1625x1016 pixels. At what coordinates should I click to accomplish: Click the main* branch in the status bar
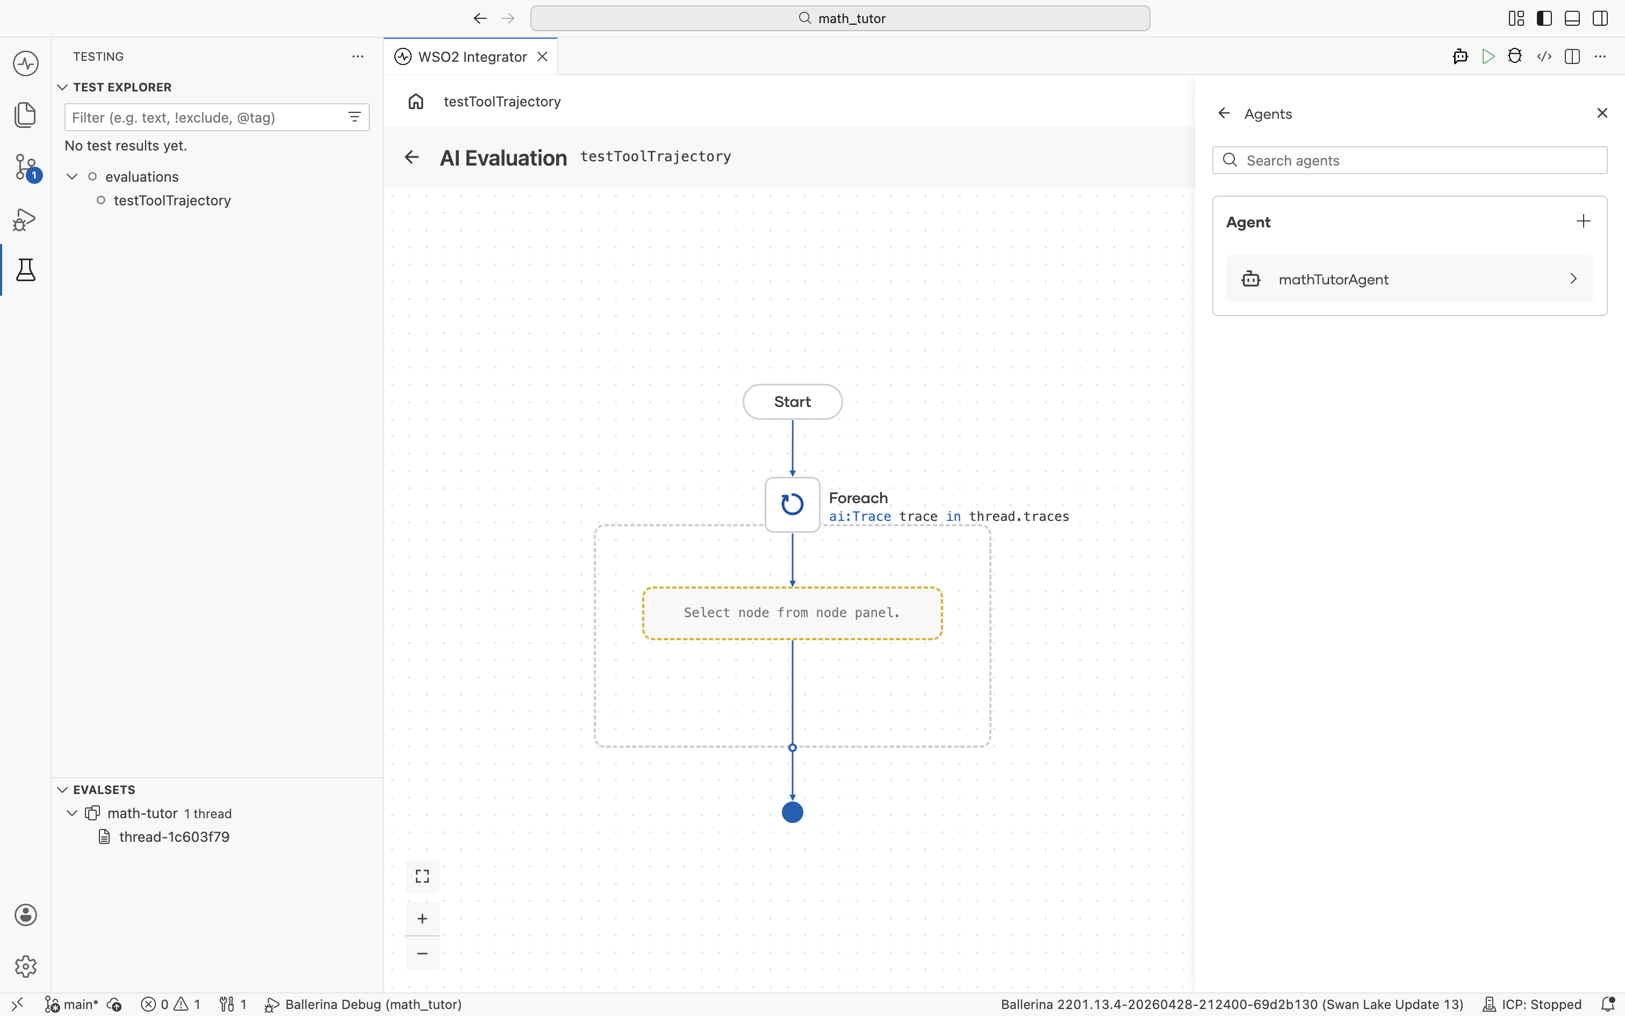pos(72,1004)
